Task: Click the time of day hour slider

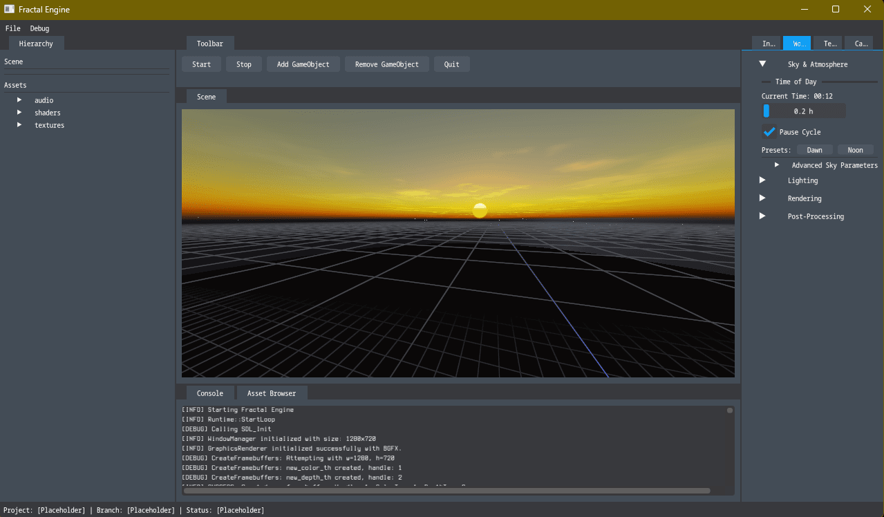Action: (803, 111)
